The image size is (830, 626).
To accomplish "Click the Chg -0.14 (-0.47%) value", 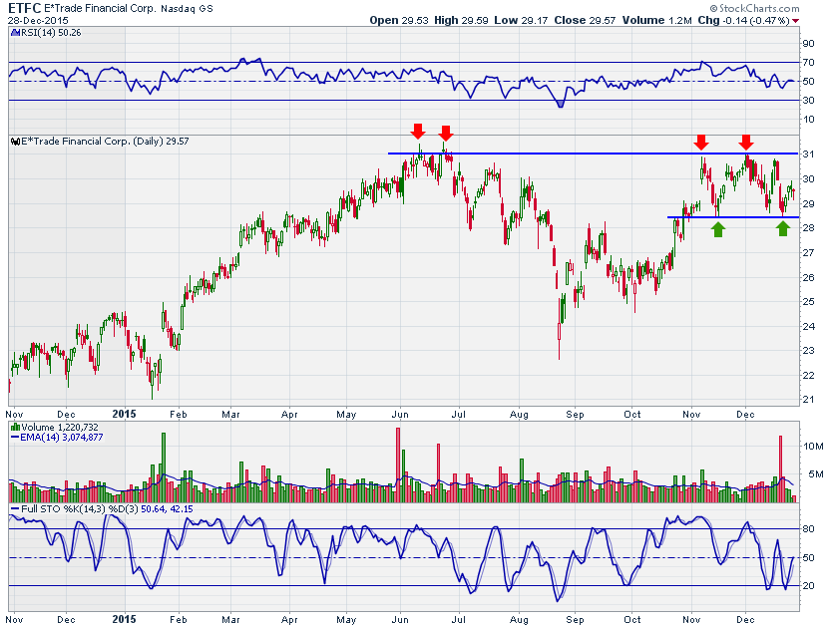I will coord(744,20).
